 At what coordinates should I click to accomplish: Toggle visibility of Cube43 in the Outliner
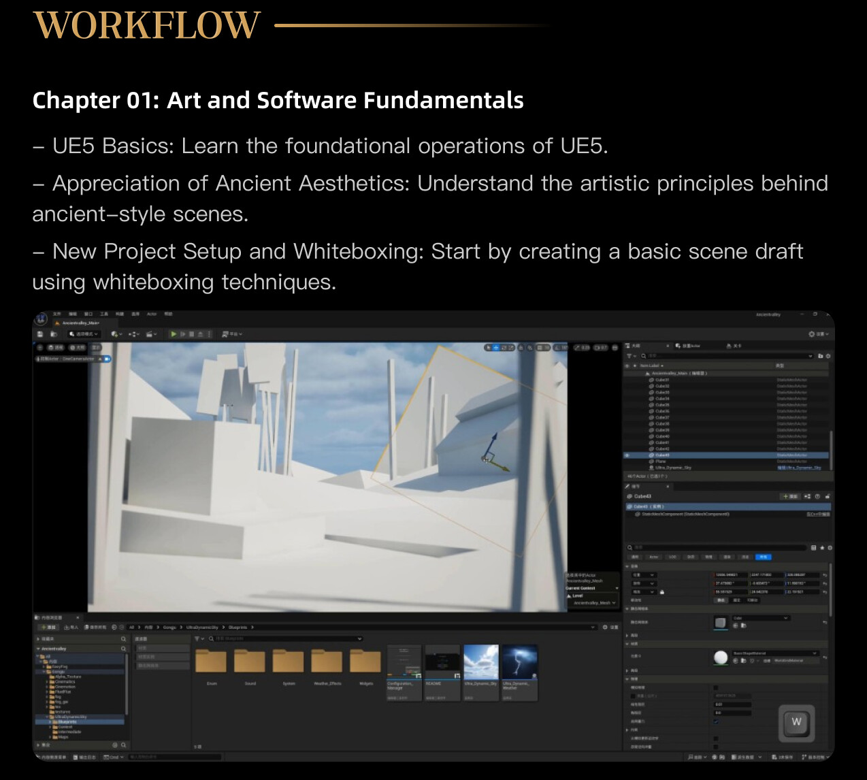(x=627, y=455)
